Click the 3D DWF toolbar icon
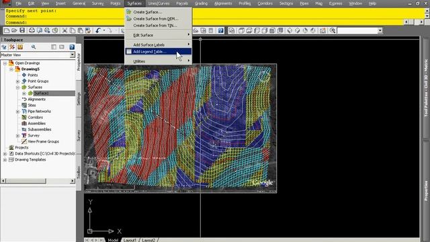The width and height of the screenshot is (430, 242). tap(55, 30)
